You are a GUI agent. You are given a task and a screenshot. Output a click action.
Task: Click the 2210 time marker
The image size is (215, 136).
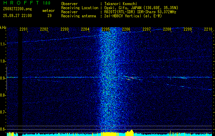coord(208,29)
